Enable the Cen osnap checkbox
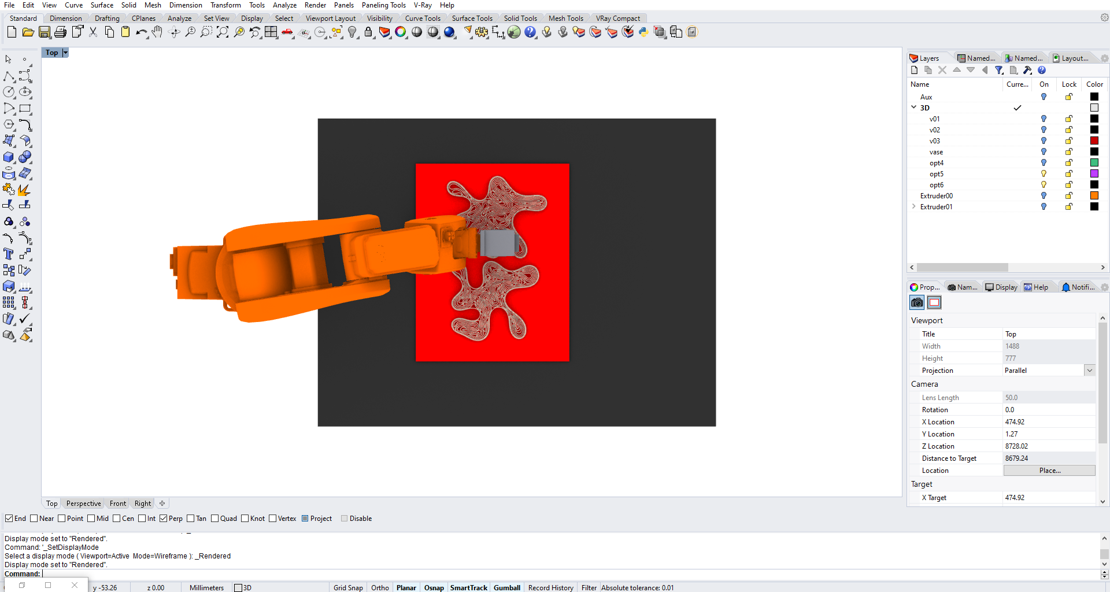The height and width of the screenshot is (592, 1110). point(116,519)
